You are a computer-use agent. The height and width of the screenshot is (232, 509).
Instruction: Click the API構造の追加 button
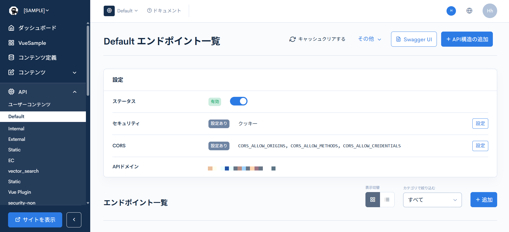467,39
